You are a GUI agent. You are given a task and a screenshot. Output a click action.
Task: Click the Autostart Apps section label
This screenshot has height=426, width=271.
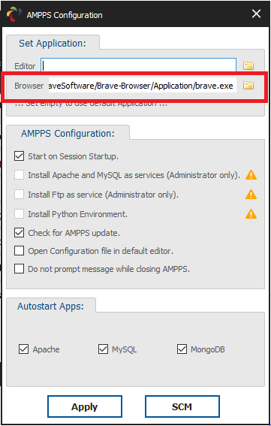coord(51,307)
